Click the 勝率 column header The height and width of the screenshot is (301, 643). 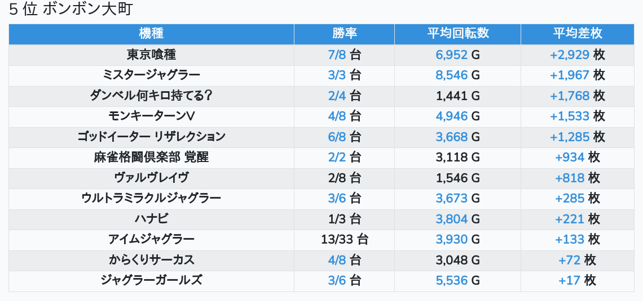345,34
